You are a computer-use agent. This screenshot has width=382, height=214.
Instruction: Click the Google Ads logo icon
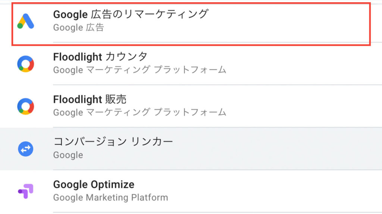pos(26,21)
